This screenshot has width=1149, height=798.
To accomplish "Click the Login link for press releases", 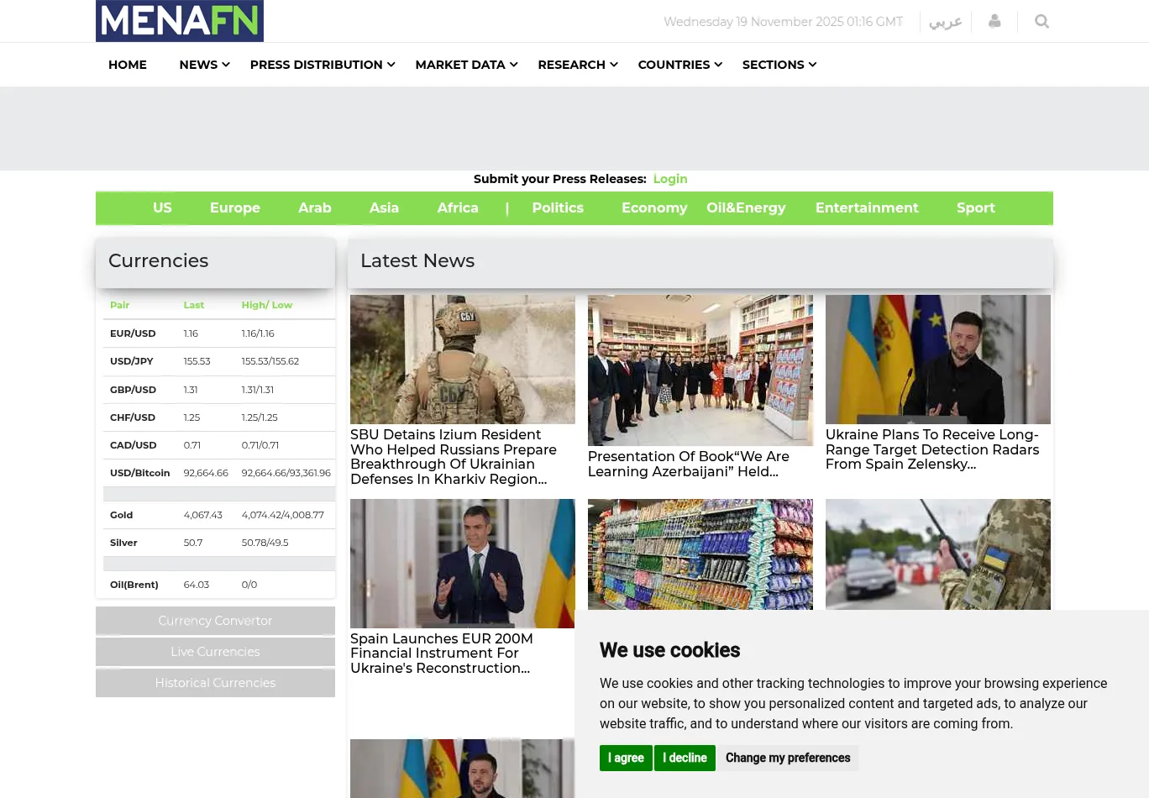I will click(669, 179).
